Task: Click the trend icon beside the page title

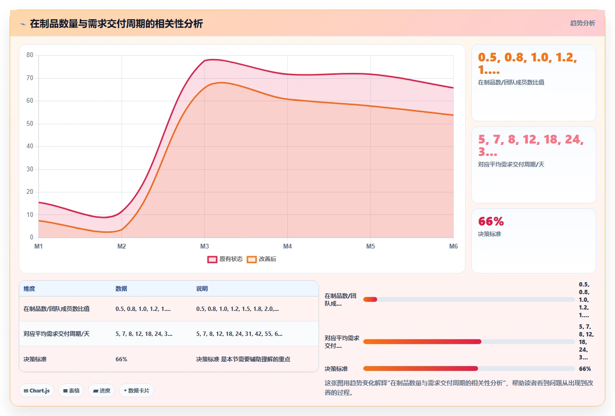Action: click(23, 24)
